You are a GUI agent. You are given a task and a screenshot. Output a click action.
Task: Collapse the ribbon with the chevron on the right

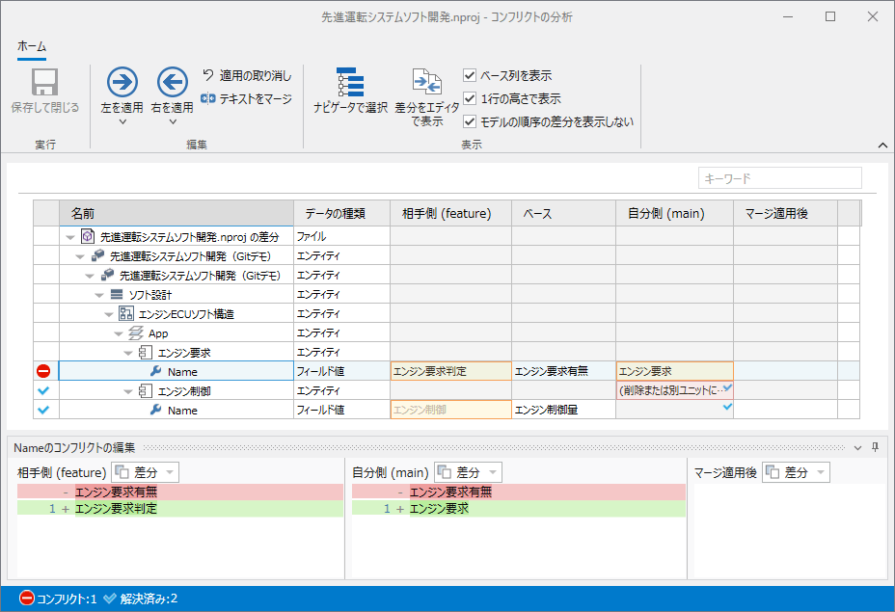(881, 145)
